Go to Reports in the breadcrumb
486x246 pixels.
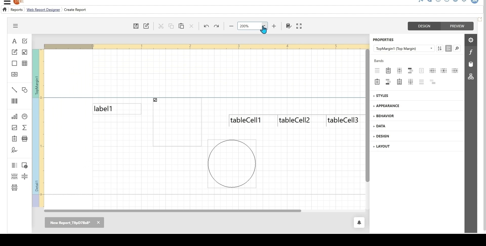(x=17, y=10)
